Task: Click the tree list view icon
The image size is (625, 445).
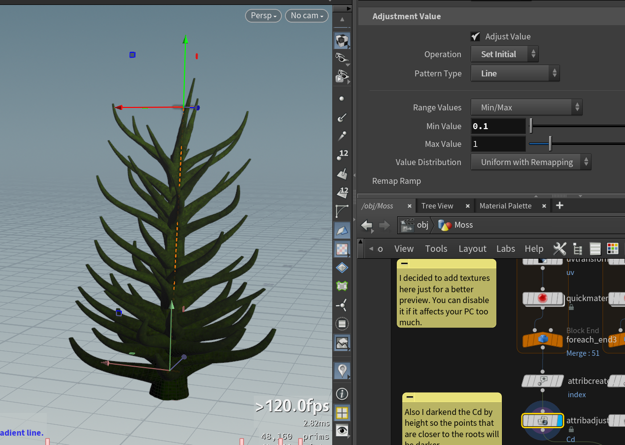Action: (578, 248)
